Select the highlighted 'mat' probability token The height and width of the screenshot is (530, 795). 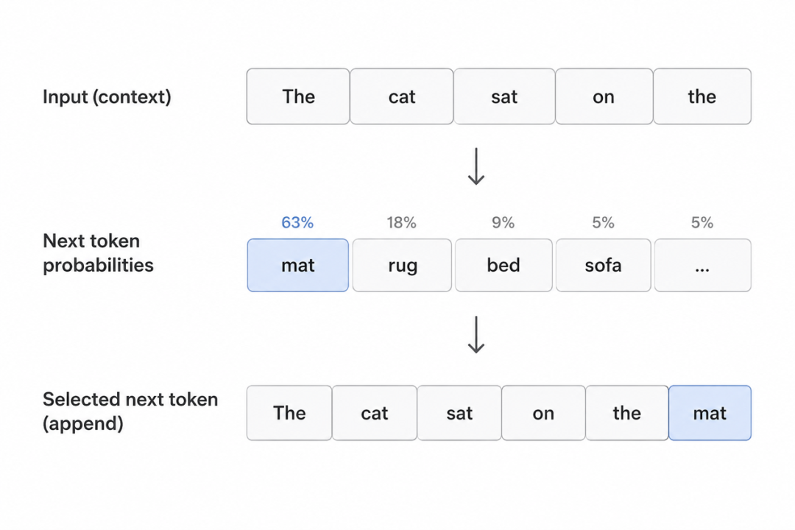tap(298, 265)
